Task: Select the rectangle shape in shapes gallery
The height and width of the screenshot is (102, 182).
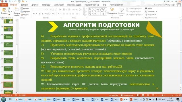Action: coord(98,9)
